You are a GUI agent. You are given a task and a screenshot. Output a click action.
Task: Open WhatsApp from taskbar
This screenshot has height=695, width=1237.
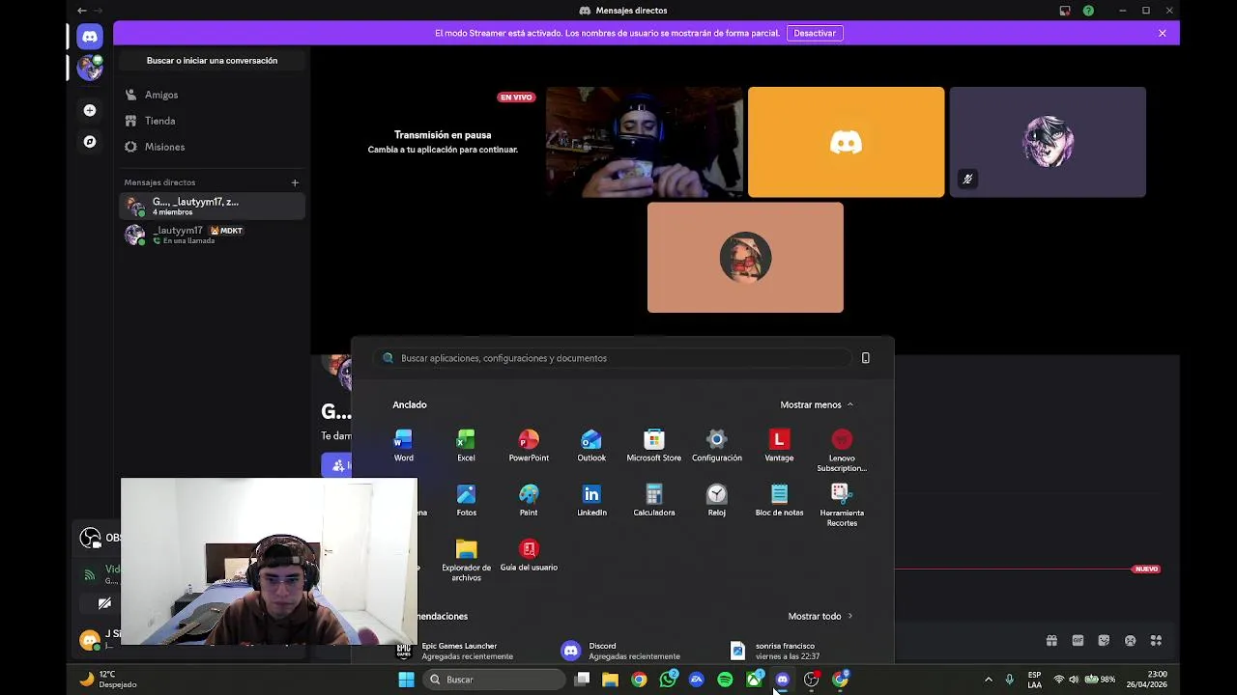coord(668,680)
